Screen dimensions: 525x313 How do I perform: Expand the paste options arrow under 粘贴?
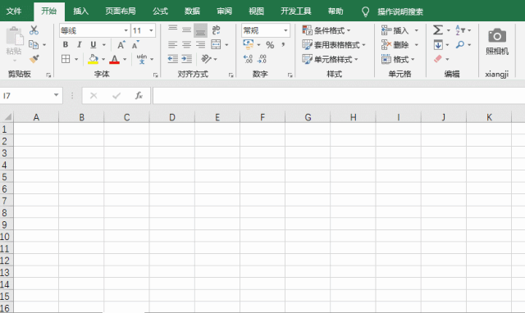pos(15,61)
